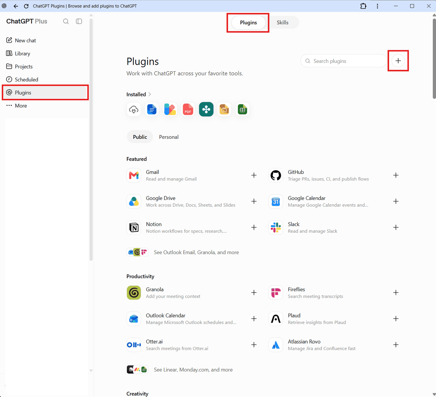Add the Granola plugin with its plus
Viewport: 436px width, 397px height.
tap(254, 293)
